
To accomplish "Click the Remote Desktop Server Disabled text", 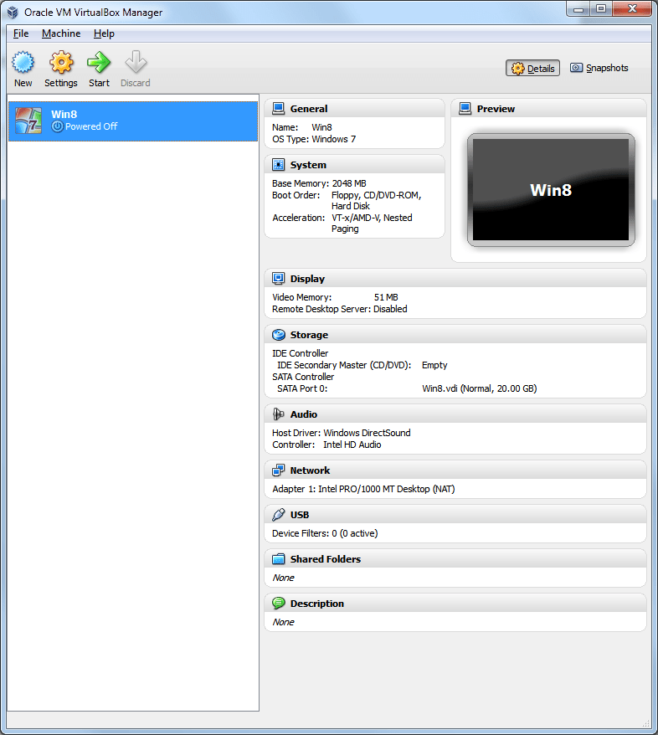I will tap(340, 309).
